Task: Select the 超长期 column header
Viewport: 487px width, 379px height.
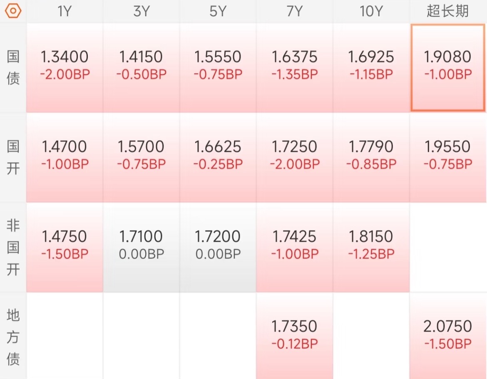Action: [448, 12]
